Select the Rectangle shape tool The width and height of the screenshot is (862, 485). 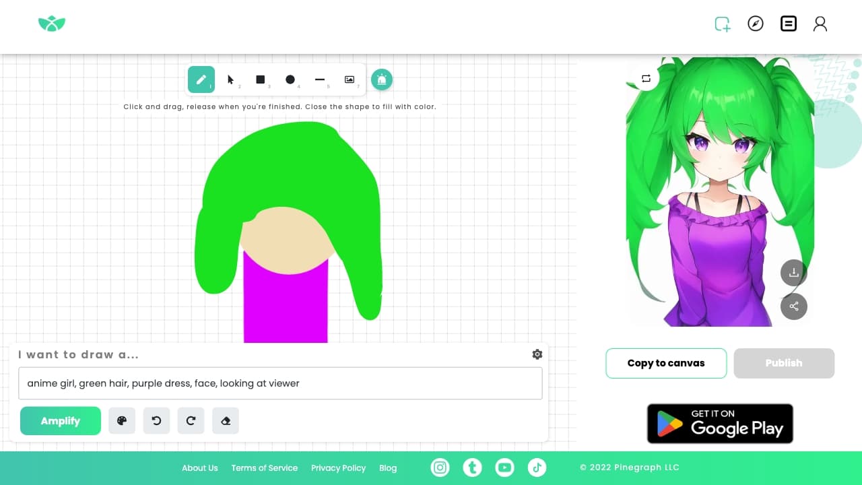coord(260,79)
